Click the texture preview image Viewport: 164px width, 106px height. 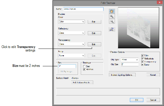(x=138, y=28)
